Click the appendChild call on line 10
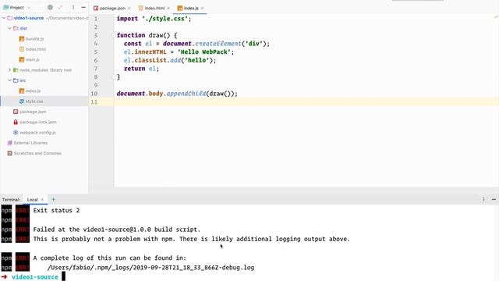 click(186, 94)
